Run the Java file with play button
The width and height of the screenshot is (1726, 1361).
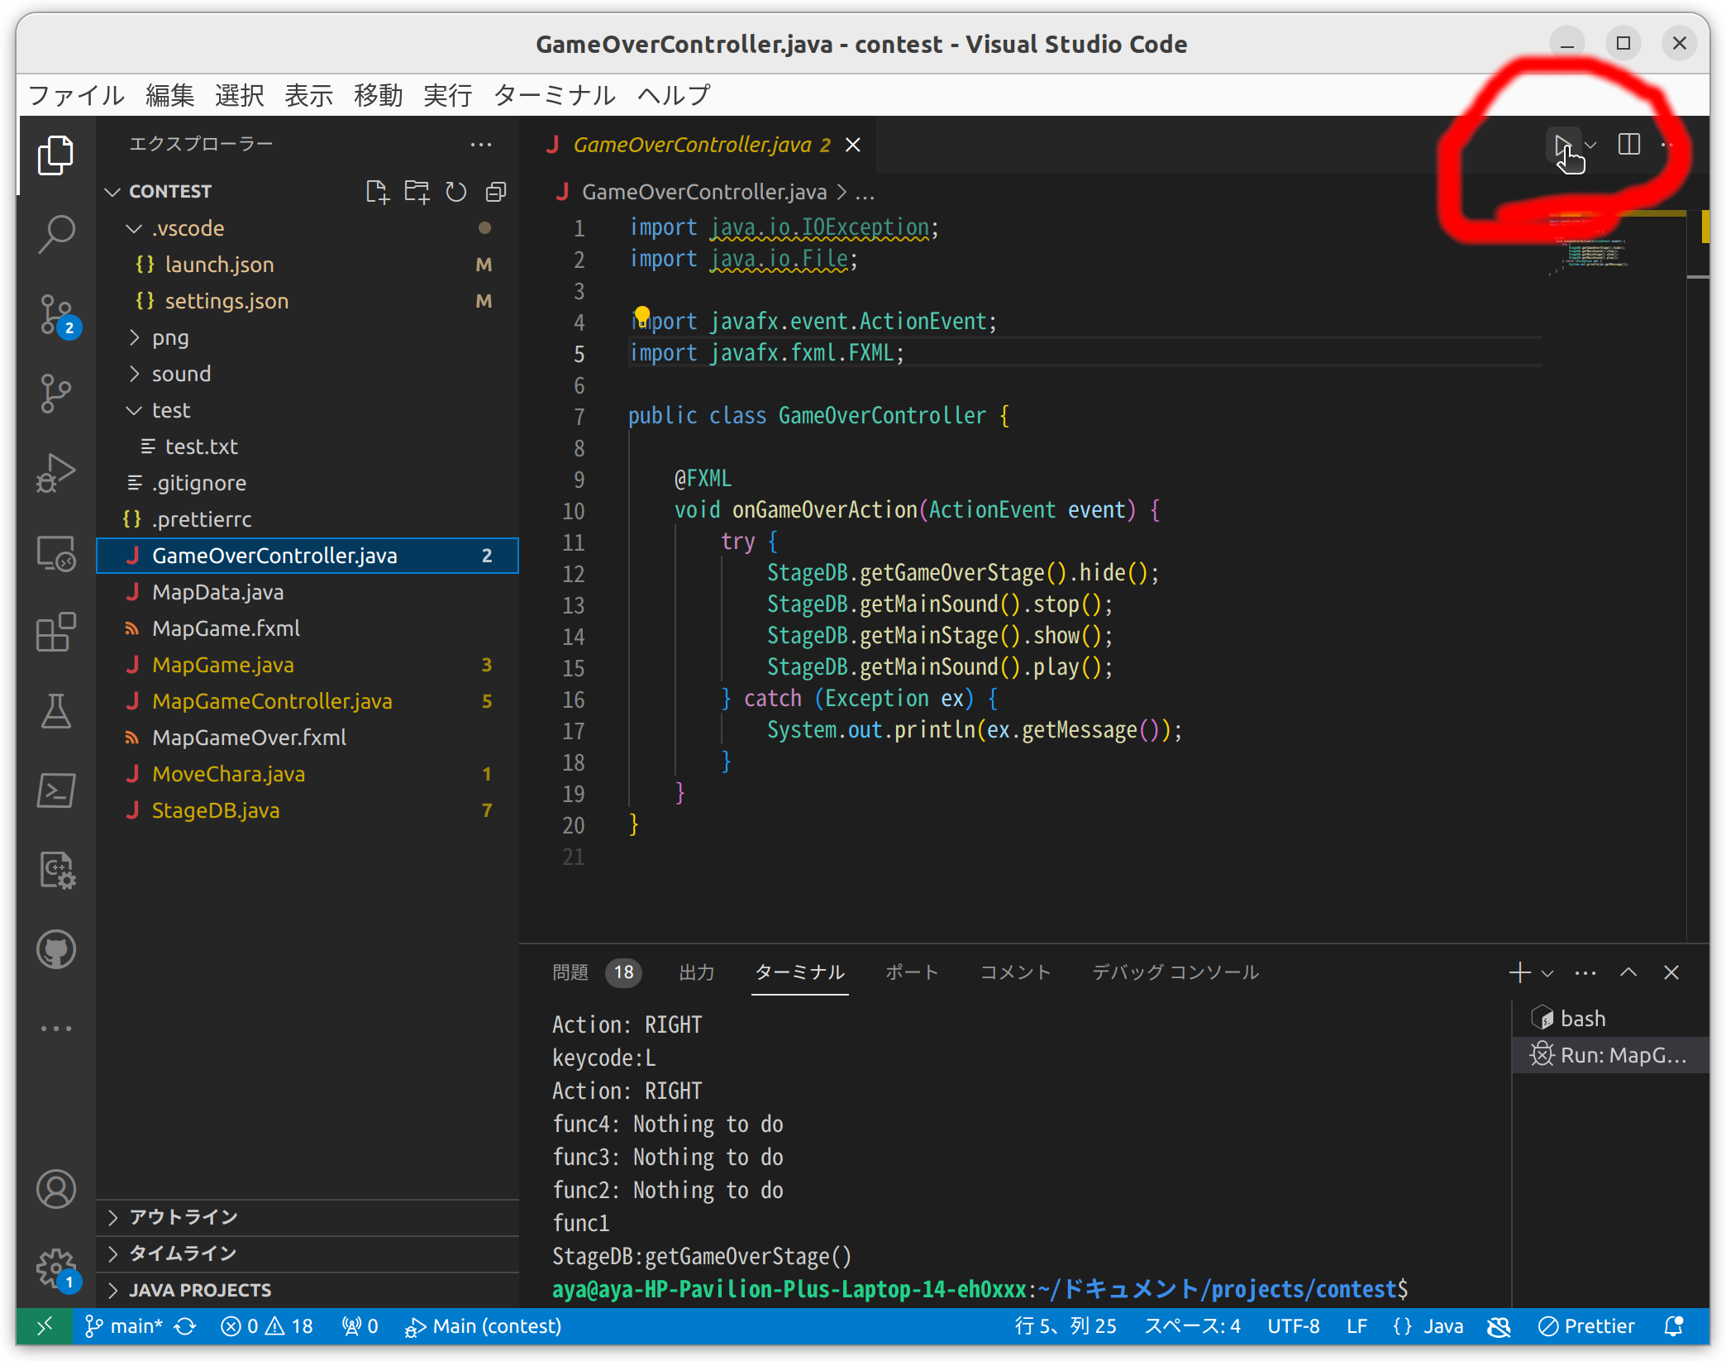pos(1561,146)
